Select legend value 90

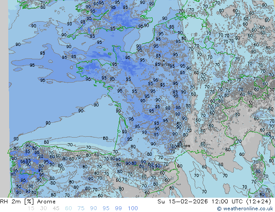(x=94, y=209)
